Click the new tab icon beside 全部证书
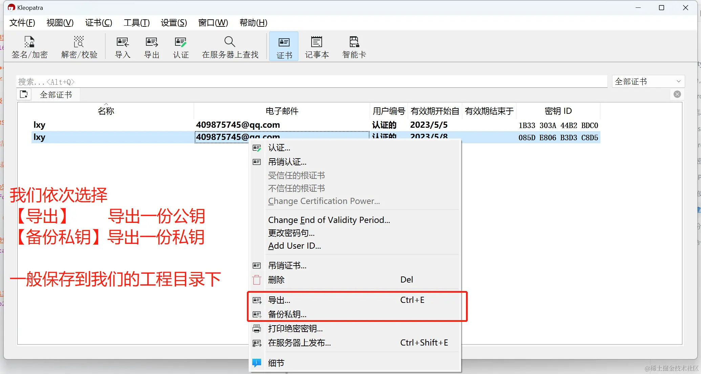701x374 pixels. pos(24,95)
